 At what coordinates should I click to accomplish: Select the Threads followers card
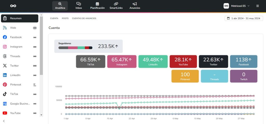214,76
